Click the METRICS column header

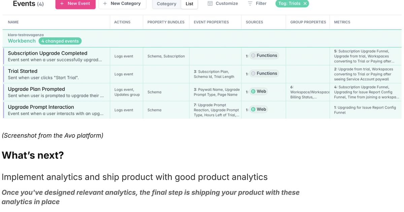pos(342,22)
